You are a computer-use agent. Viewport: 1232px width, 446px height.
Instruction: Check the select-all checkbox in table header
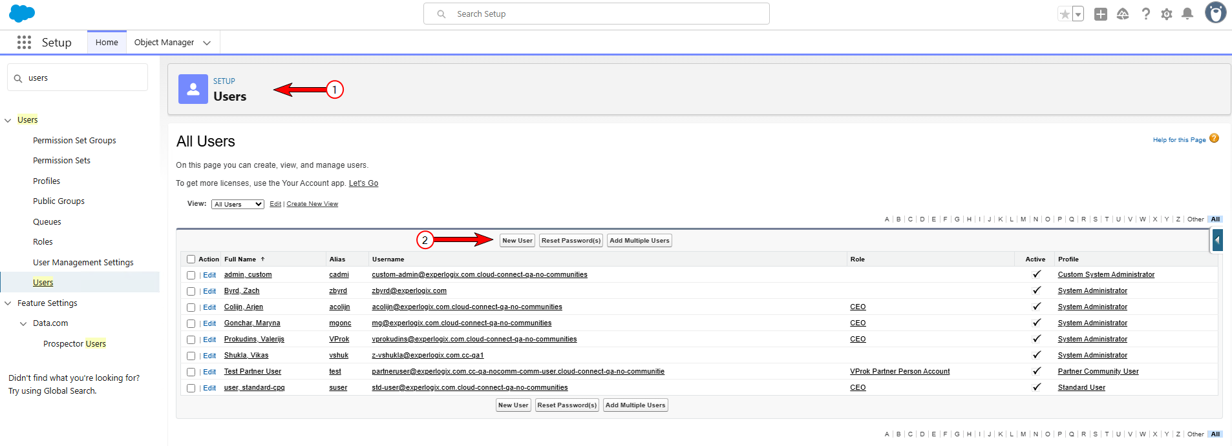[x=191, y=259]
